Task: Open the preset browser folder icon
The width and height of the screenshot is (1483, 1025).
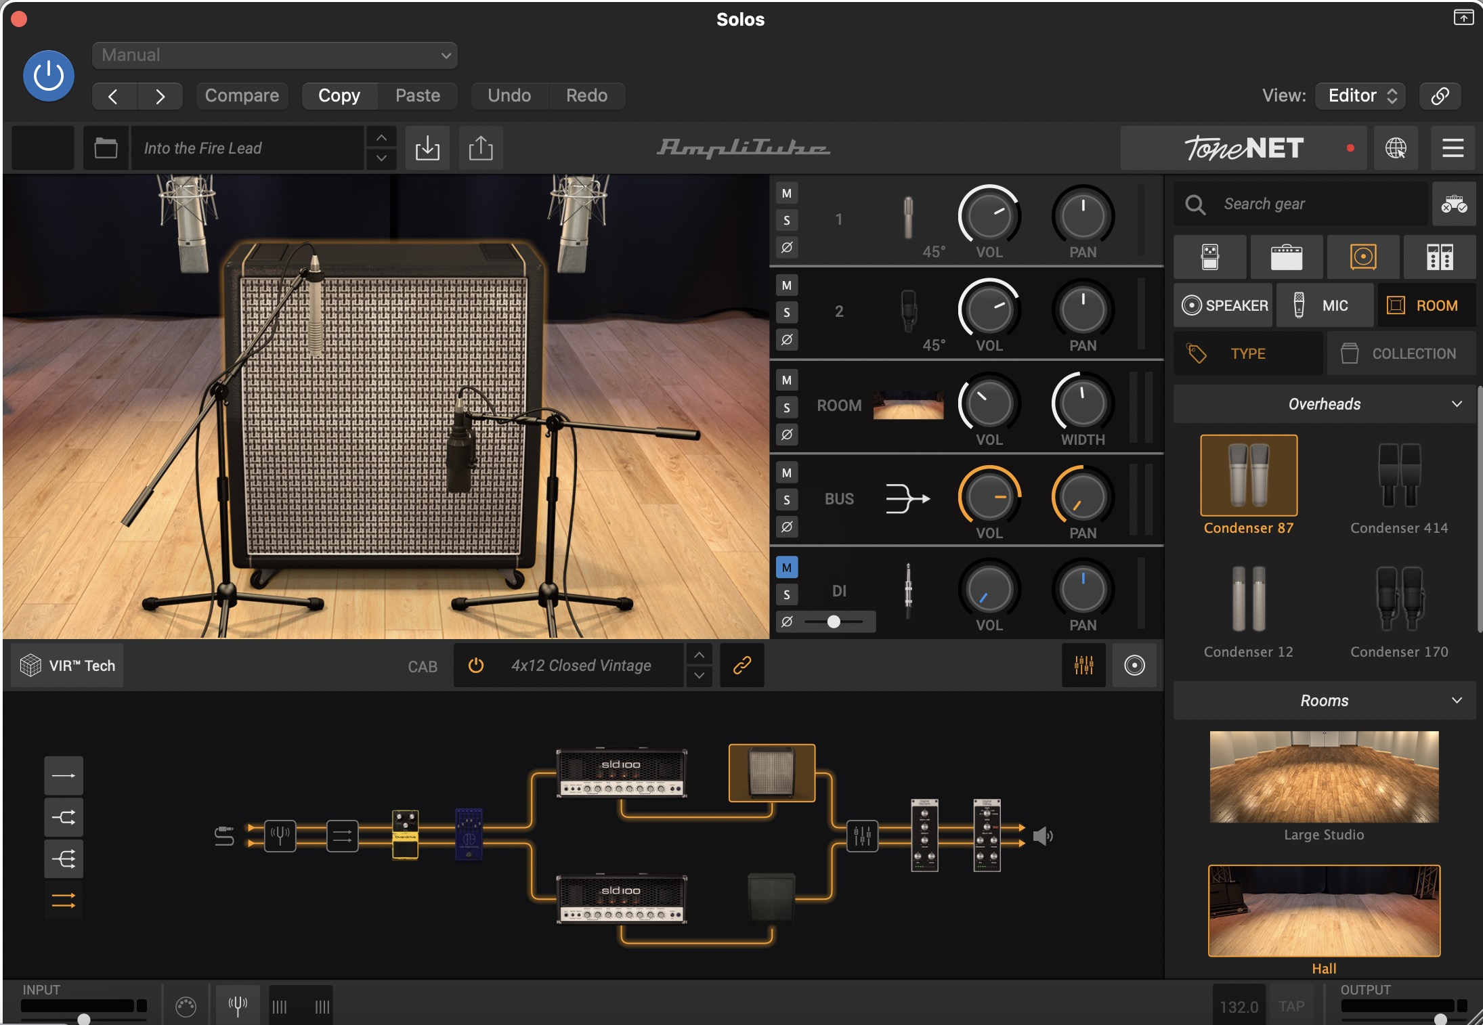Action: (106, 148)
